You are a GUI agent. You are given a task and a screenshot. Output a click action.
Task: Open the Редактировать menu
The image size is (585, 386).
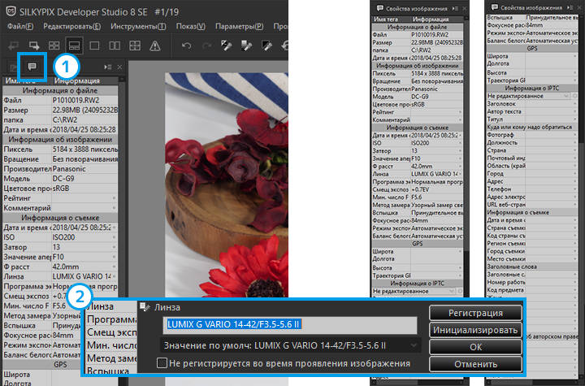coord(72,27)
